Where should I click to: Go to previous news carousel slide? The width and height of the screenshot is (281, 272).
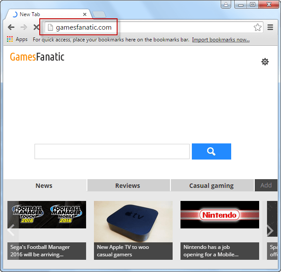[11, 230]
